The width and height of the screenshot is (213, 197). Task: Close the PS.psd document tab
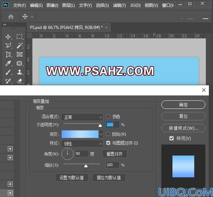point(106,28)
